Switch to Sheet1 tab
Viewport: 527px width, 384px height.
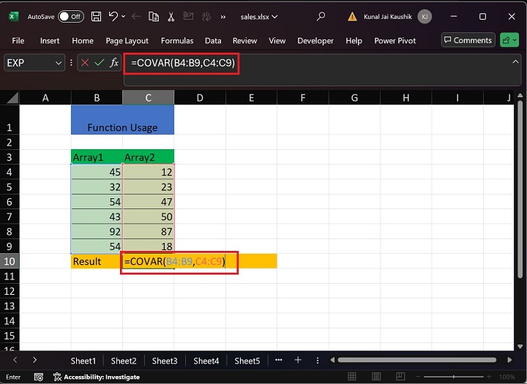coord(83,361)
